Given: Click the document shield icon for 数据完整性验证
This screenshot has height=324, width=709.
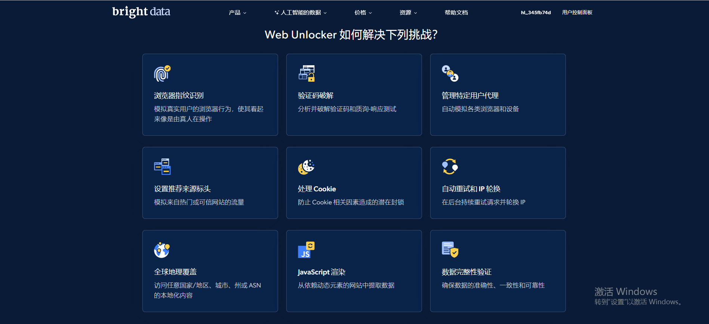Looking at the screenshot, I should pos(450,250).
